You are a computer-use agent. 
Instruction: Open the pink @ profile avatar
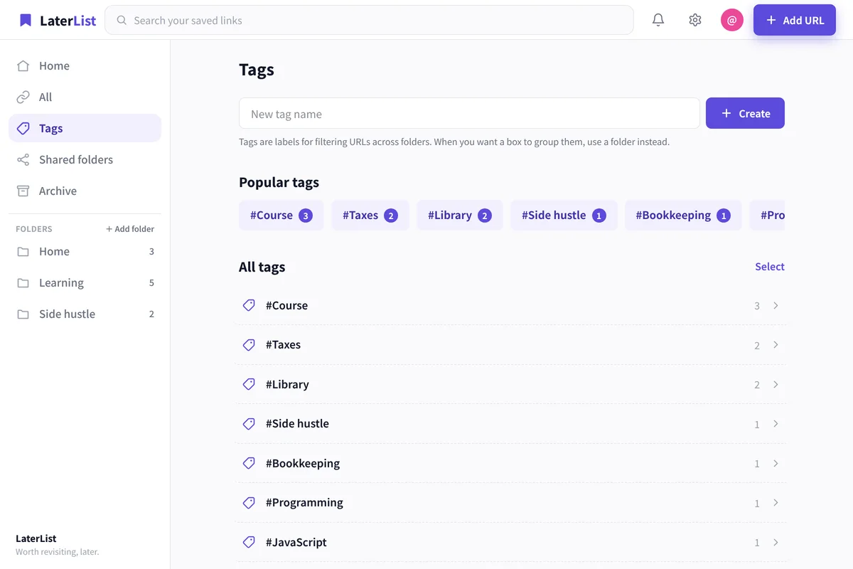tap(732, 20)
